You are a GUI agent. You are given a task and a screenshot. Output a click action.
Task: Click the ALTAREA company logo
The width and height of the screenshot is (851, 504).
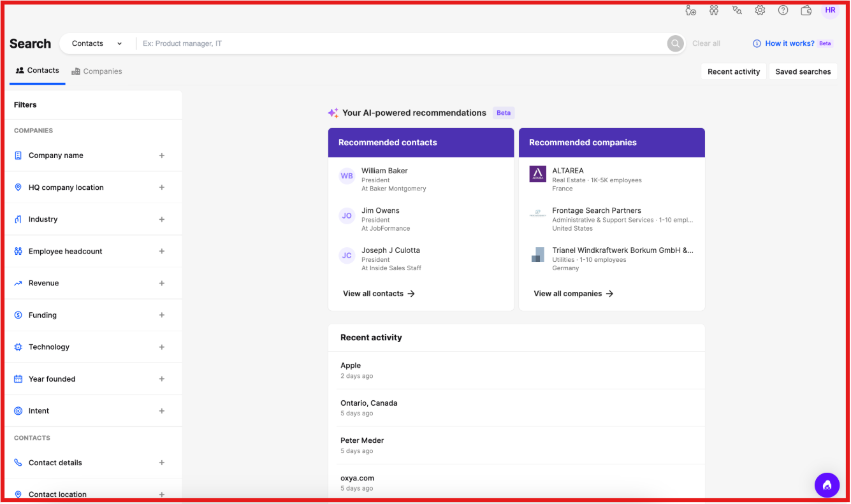(537, 174)
